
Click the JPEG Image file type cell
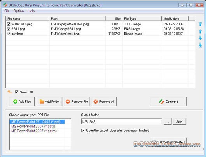[x=132, y=24]
